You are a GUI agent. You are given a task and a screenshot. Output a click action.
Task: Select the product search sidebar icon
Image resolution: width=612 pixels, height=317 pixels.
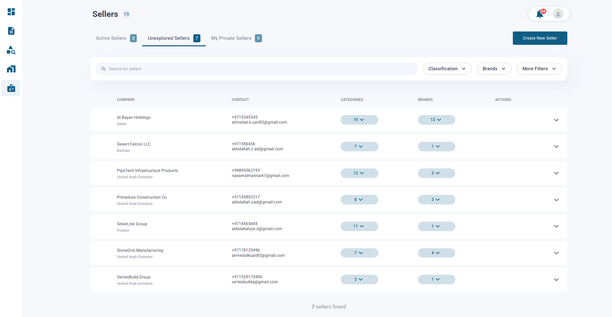11,50
